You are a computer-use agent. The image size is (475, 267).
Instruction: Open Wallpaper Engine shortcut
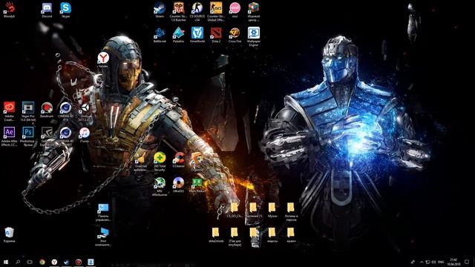[254, 36]
